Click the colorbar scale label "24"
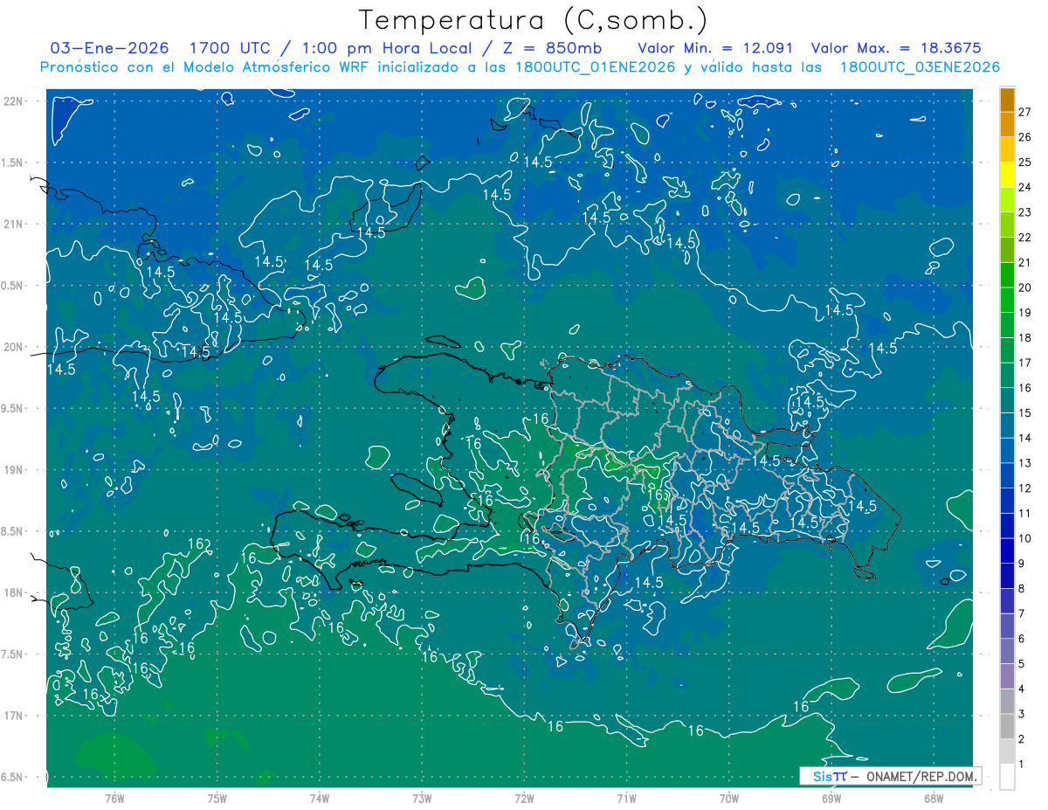Screen dimensions: 1048x810 point(1025,187)
